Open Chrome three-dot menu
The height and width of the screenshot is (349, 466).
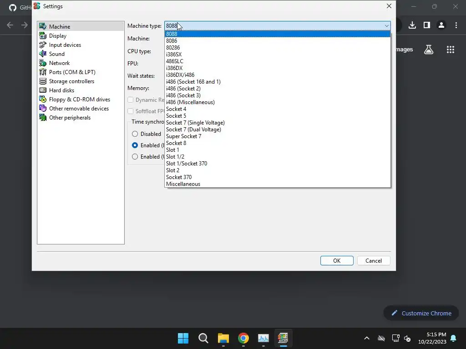click(x=456, y=25)
